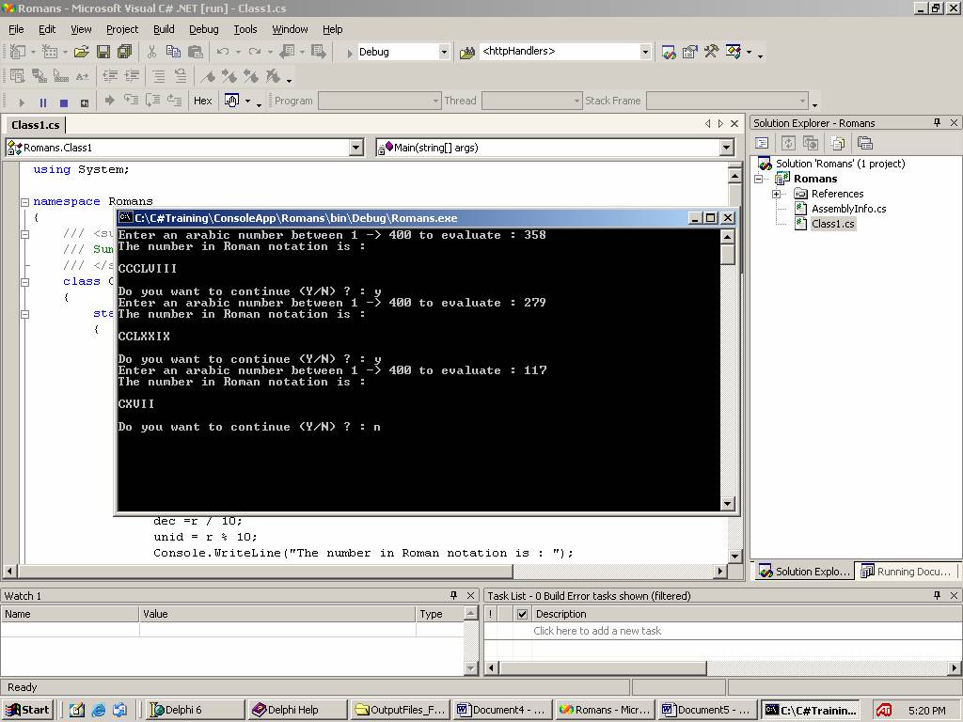Image resolution: width=963 pixels, height=722 pixels.
Task: Switch to the Running Documents tab
Action: (907, 571)
